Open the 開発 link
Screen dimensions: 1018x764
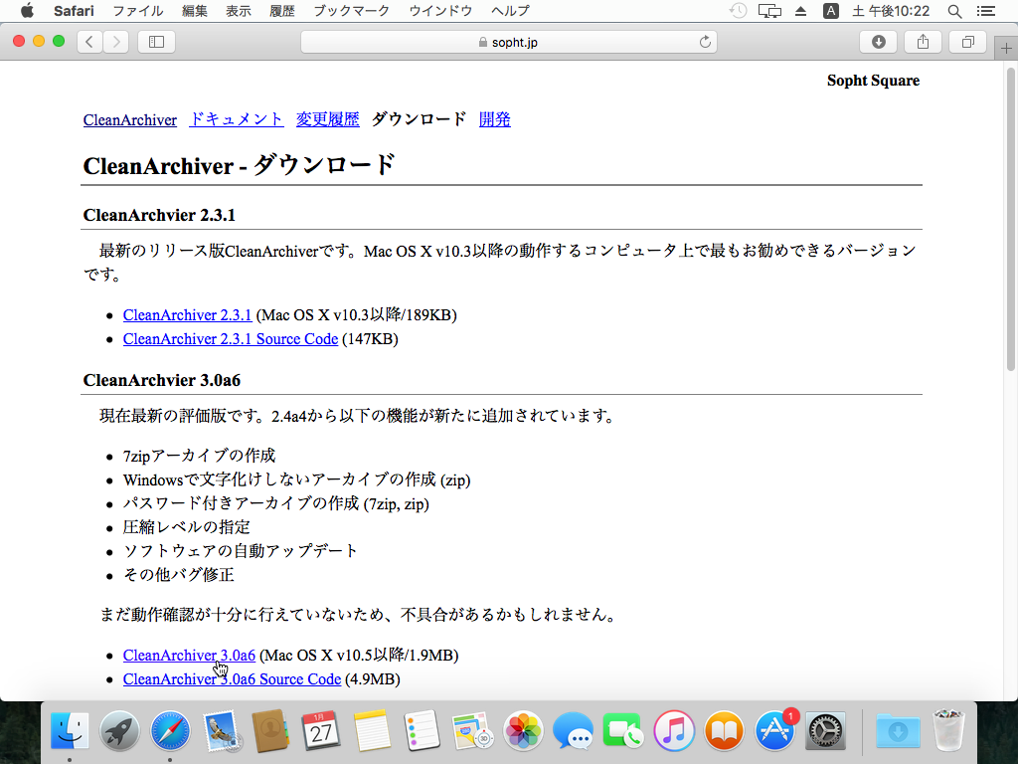tap(495, 119)
